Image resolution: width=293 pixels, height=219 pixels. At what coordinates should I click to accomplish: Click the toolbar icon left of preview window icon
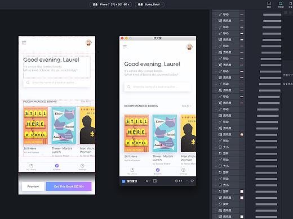269,4
